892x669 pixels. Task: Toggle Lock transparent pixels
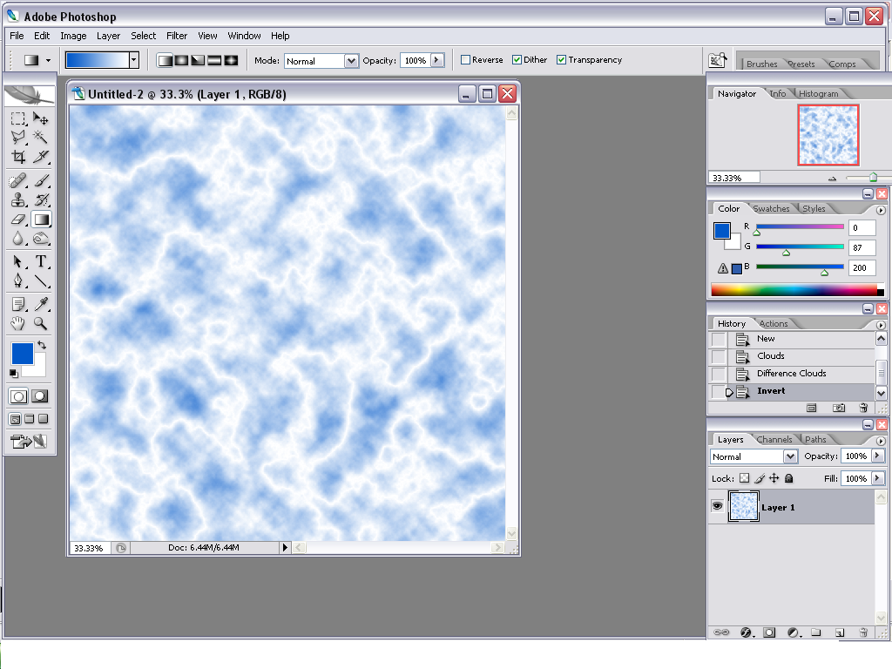(x=744, y=478)
